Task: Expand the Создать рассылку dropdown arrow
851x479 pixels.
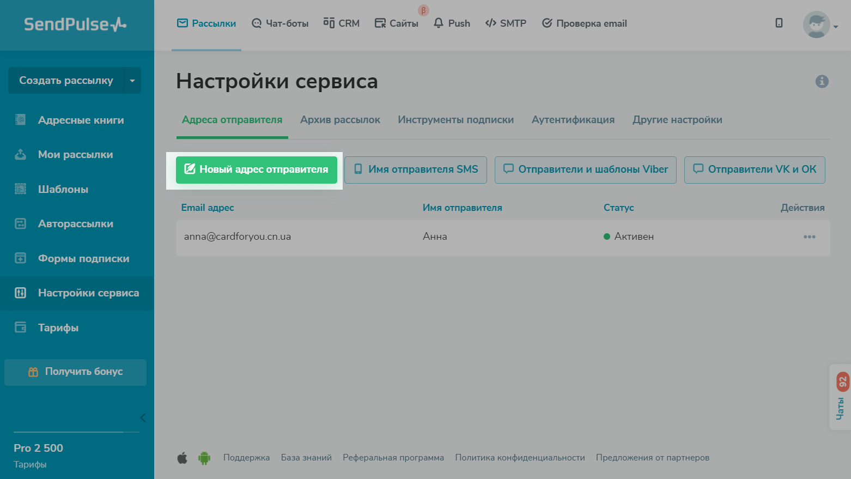Action: (132, 81)
